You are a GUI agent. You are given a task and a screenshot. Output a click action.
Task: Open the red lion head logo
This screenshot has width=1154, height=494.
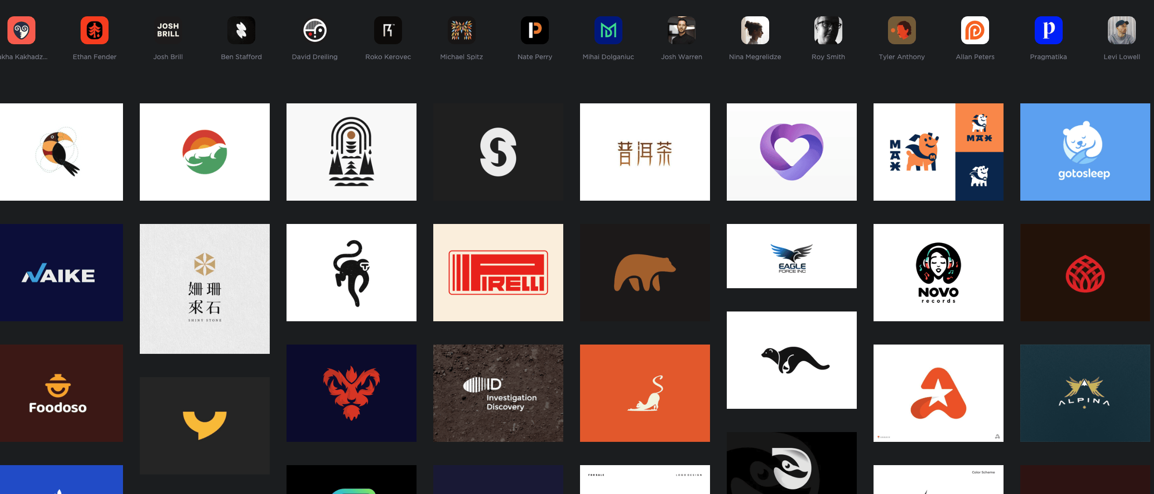pyautogui.click(x=351, y=393)
